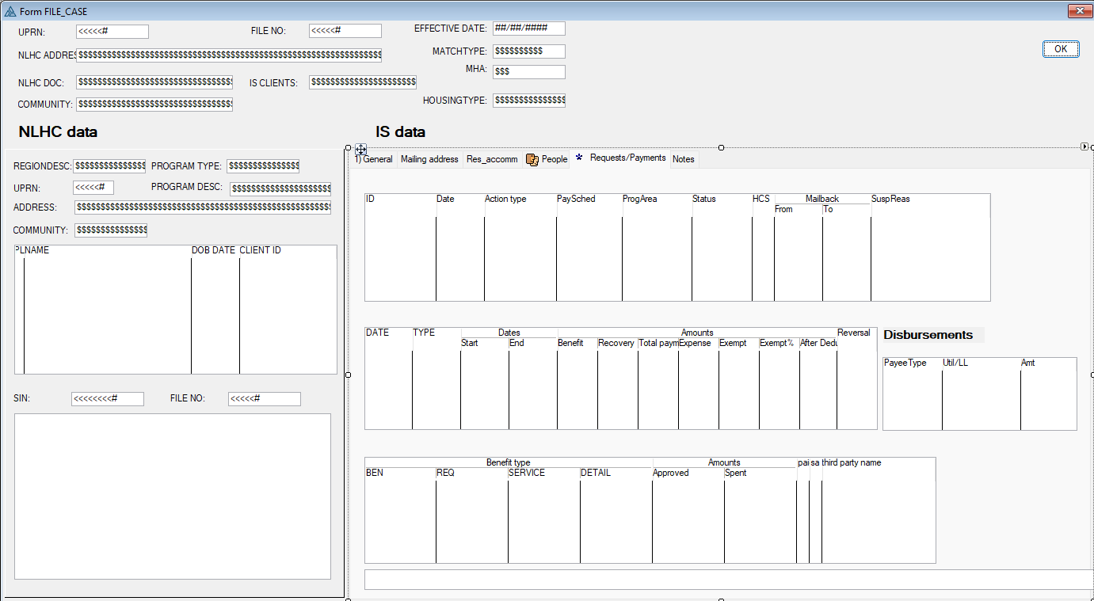The height and width of the screenshot is (601, 1094).
Task: Select the PROGRAM TYPE field
Action: pos(262,166)
